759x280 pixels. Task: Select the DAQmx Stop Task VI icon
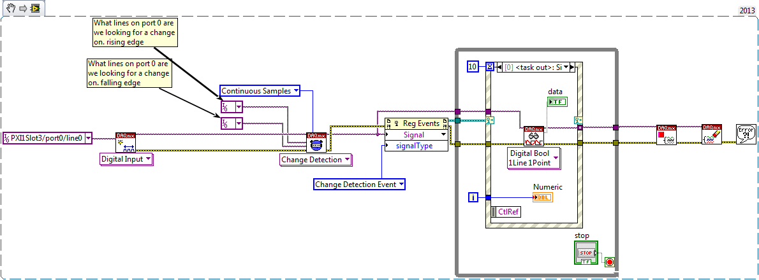tap(667, 134)
